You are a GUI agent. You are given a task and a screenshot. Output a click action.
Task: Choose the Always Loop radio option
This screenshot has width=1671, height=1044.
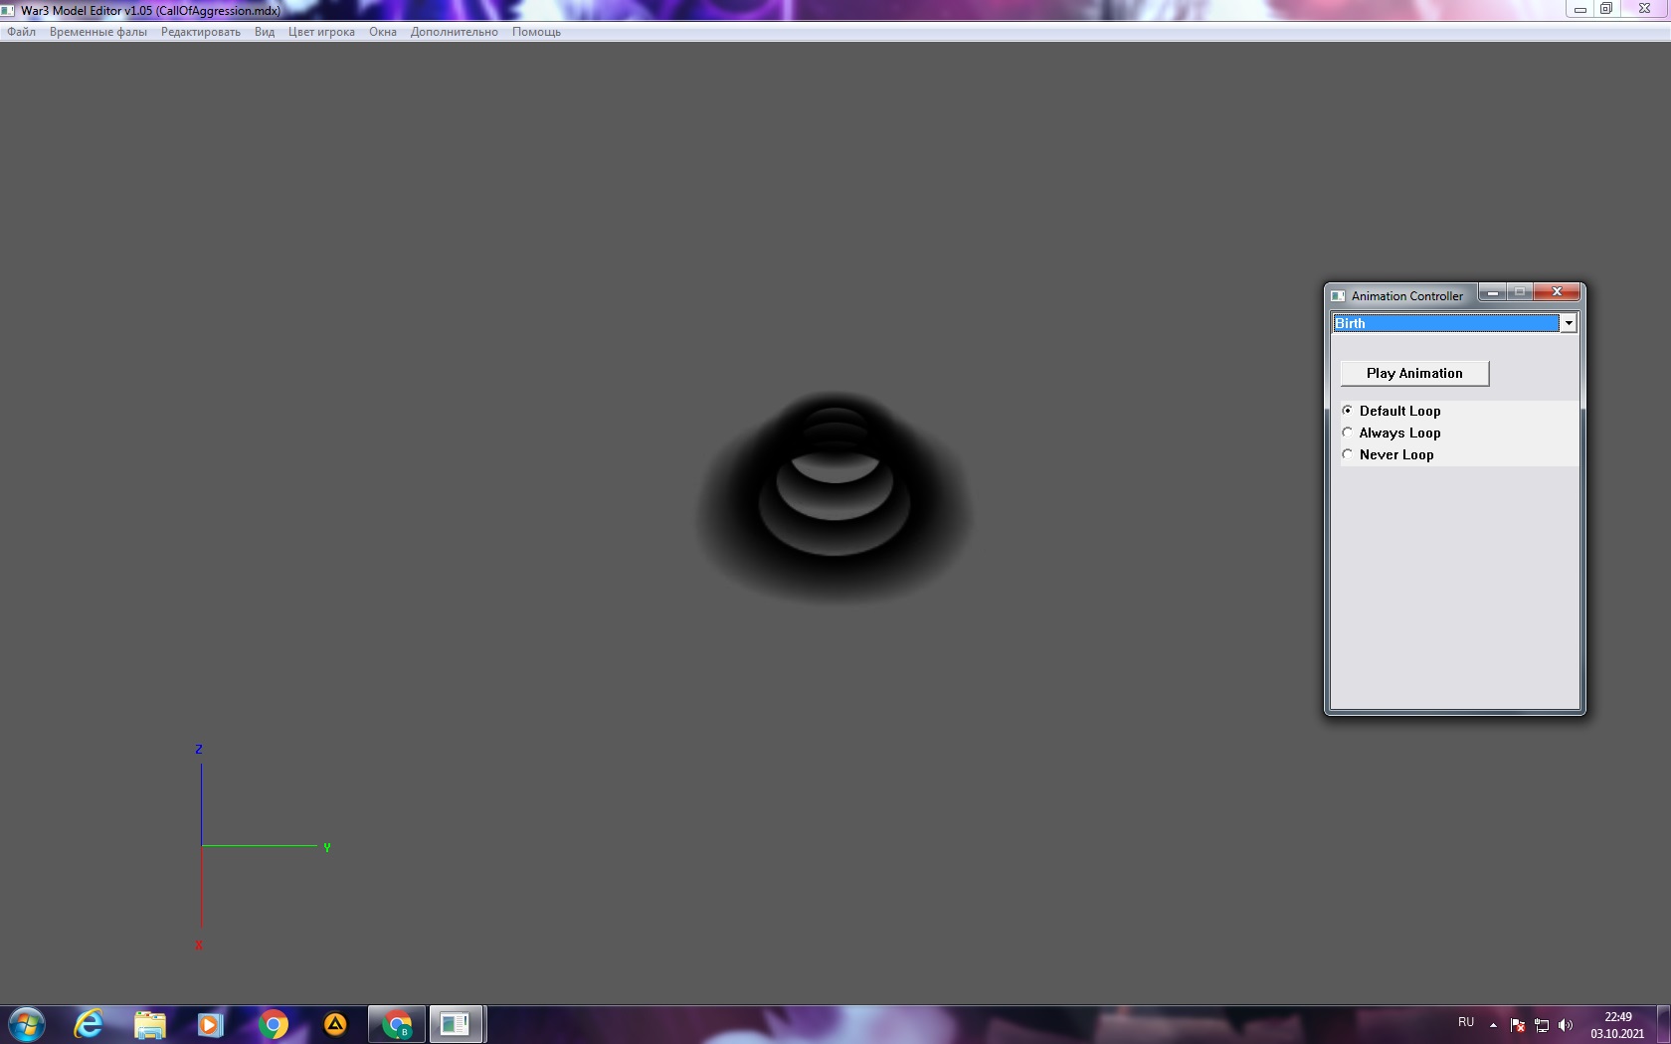[x=1348, y=433]
